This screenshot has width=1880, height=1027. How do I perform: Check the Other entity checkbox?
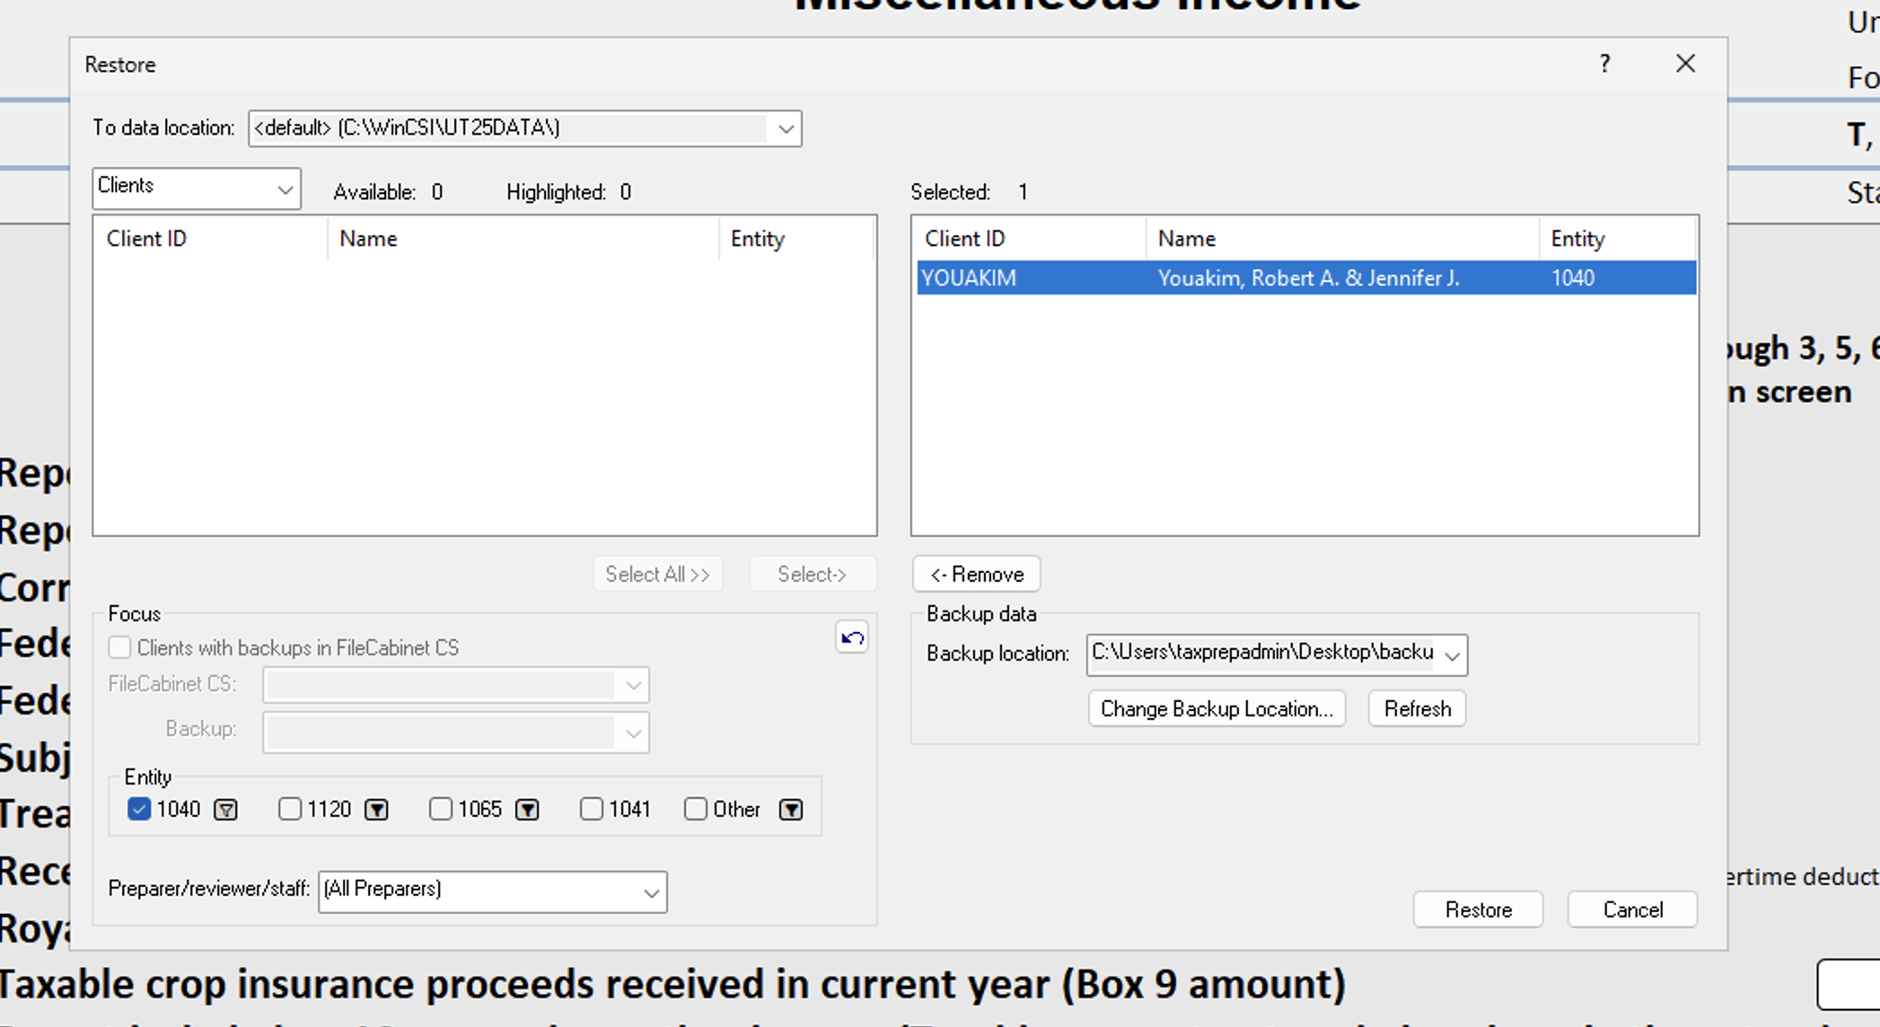[696, 810]
